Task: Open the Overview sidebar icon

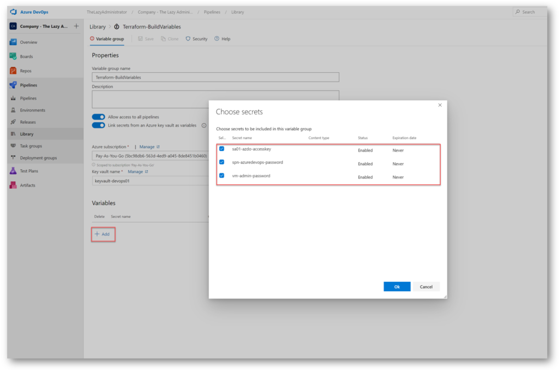Action: pyautogui.click(x=13, y=42)
